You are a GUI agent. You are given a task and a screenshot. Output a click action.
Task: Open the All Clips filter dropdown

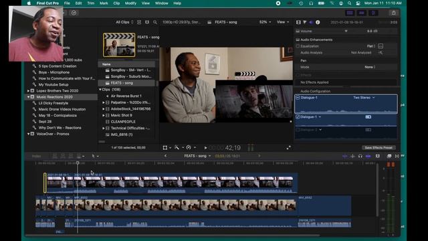click(124, 22)
